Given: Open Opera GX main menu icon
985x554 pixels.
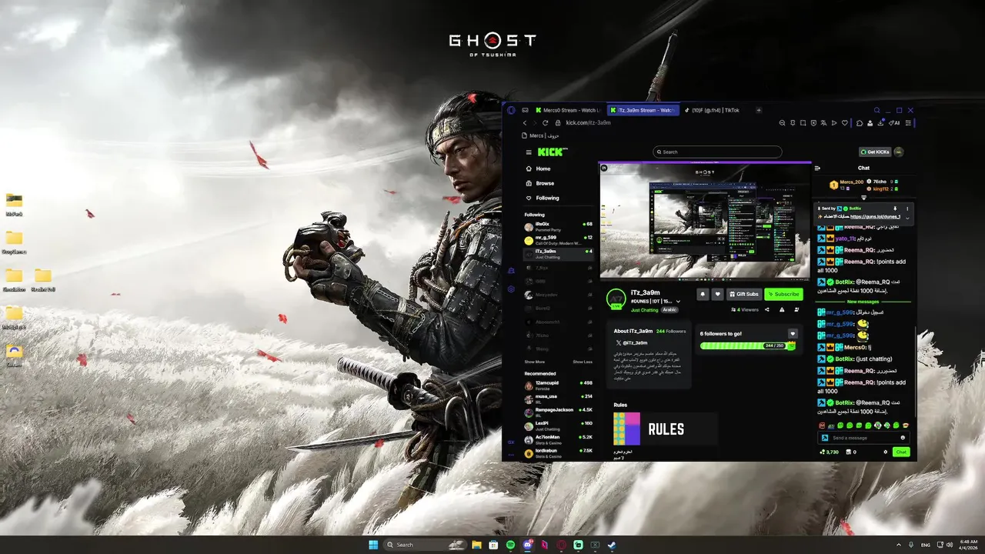Looking at the screenshot, I should coord(511,110).
